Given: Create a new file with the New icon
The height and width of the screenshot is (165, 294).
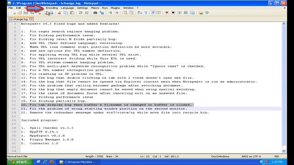Looking at the screenshot, I should 13,13.
